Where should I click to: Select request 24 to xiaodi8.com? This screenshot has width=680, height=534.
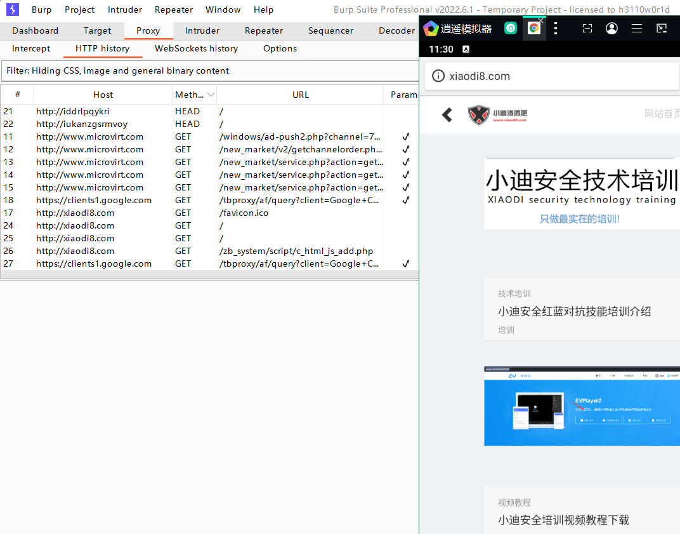(209, 226)
